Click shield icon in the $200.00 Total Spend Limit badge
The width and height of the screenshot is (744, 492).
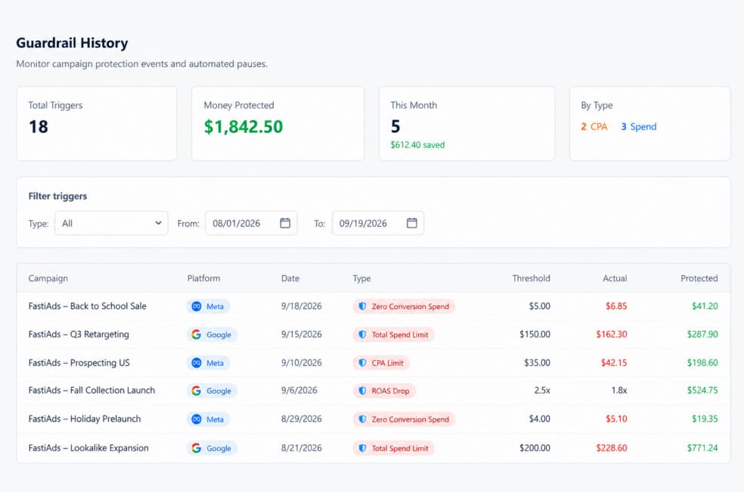click(x=362, y=448)
